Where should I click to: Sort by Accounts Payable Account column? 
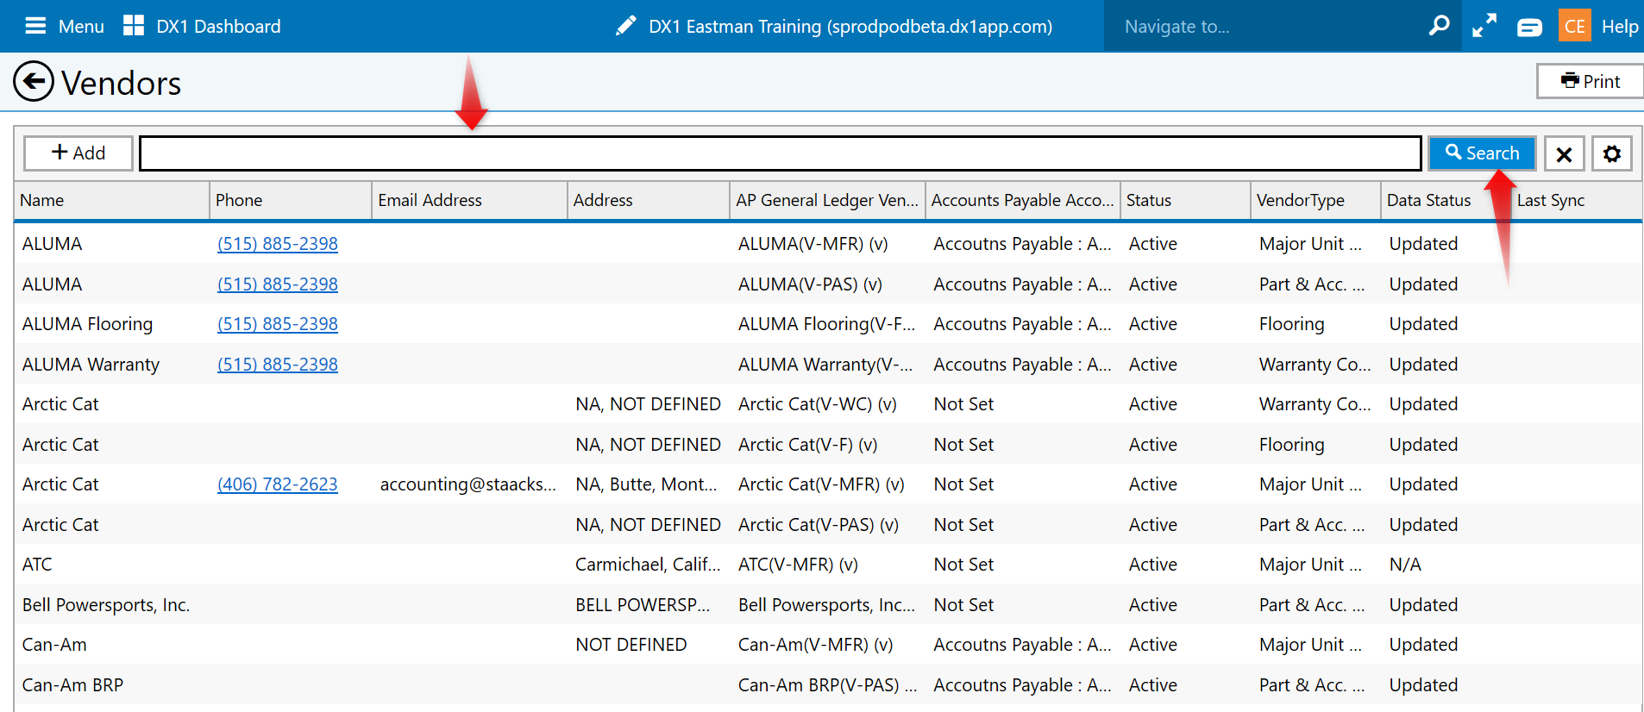1023,200
